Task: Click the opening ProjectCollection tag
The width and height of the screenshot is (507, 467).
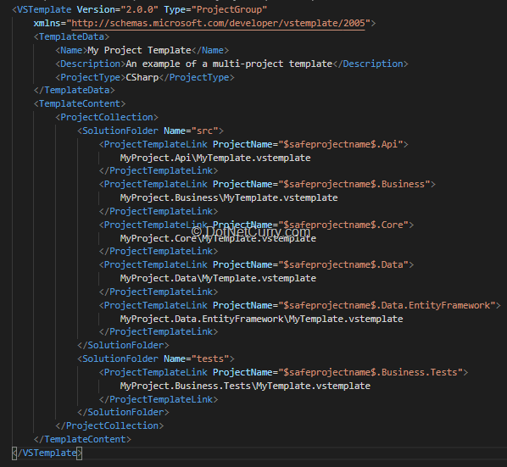Action: point(107,117)
